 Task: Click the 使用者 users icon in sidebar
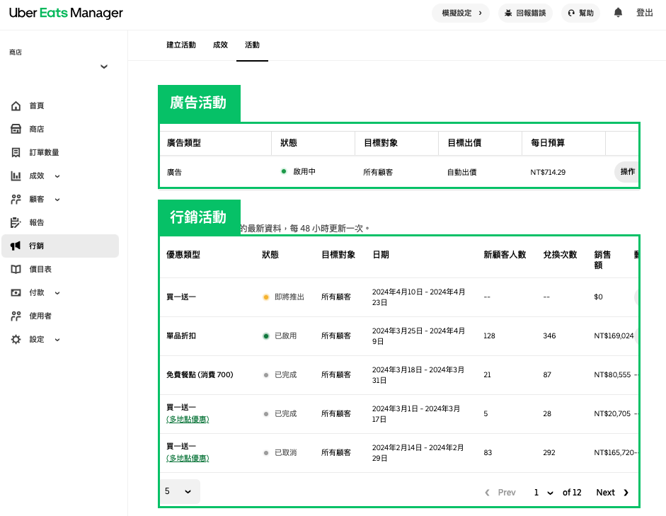[x=16, y=316]
